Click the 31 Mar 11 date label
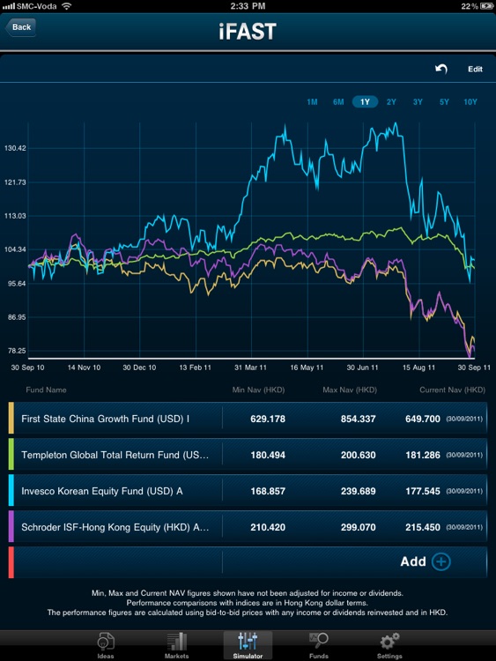Screen dimensions: 496x661 [251, 368]
